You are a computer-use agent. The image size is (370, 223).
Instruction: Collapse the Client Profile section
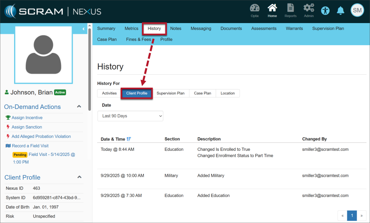click(79, 177)
